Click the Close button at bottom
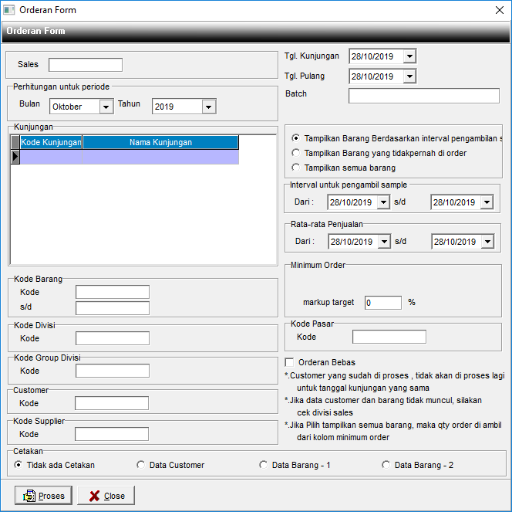This screenshot has height=512, width=512. point(106,495)
